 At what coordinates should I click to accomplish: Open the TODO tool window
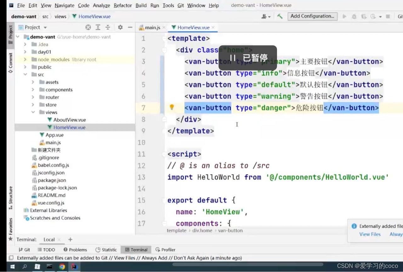46,250
